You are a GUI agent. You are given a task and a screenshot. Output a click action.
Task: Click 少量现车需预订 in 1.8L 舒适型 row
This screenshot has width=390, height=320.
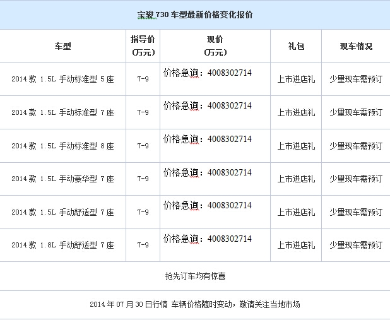tap(356, 245)
